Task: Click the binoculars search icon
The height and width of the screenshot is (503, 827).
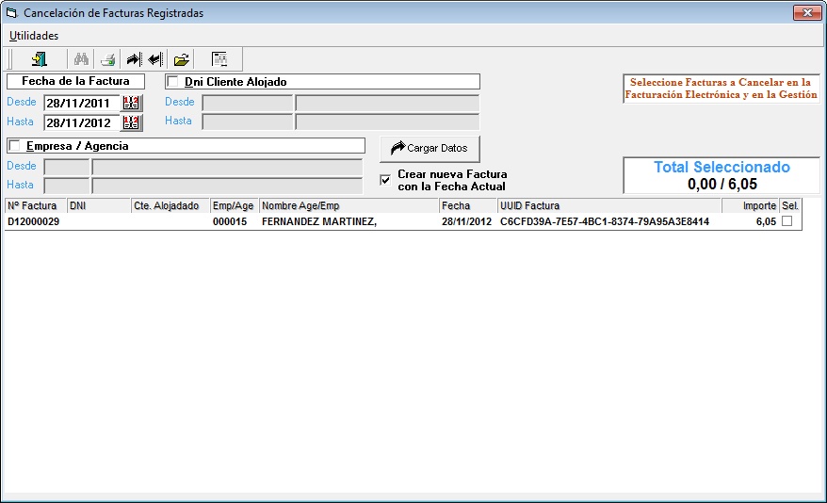Action: (81, 59)
